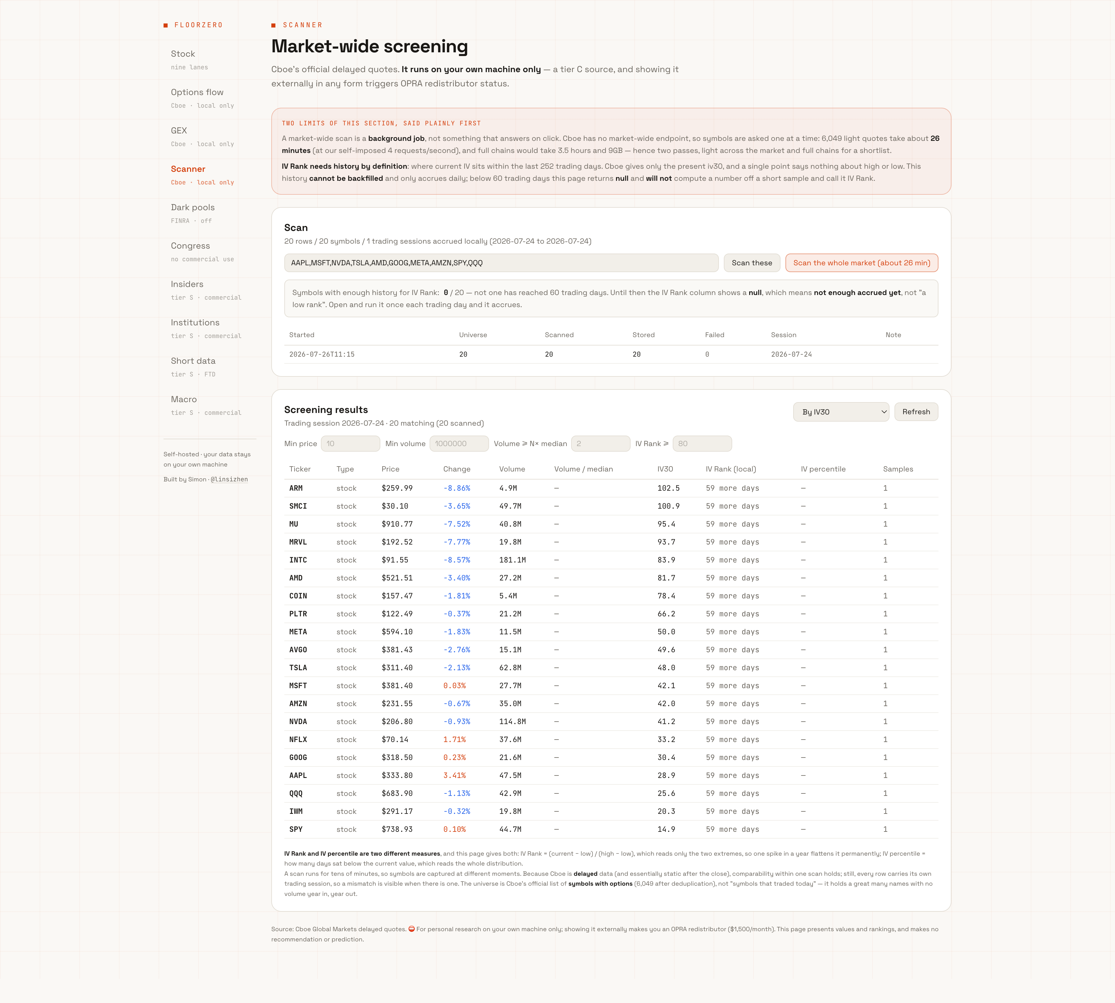Click the Volume column header
Screen dimensions: 1115x1003
(512, 469)
